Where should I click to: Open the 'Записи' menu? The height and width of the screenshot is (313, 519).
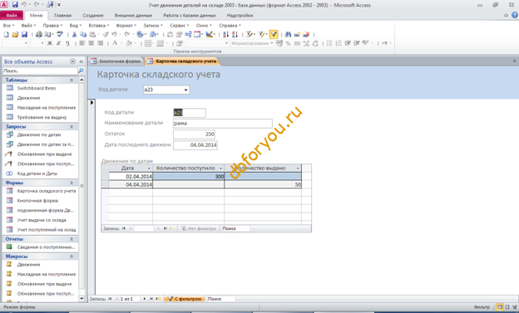tap(152, 26)
